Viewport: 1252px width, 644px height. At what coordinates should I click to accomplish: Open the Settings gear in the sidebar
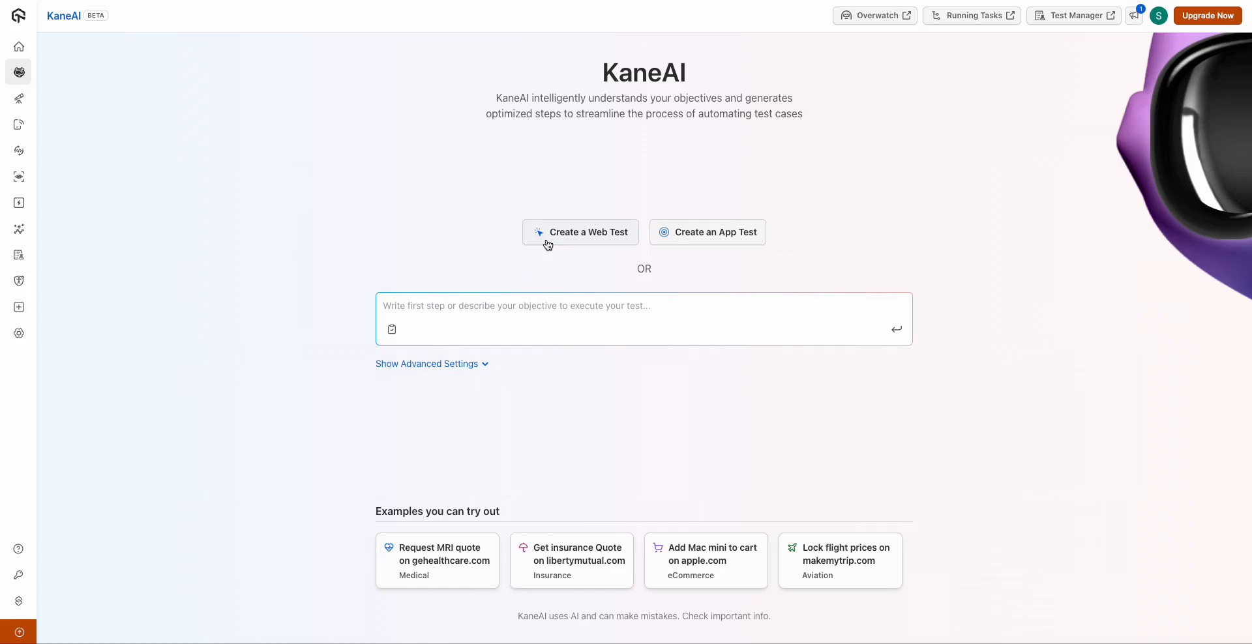pos(19,333)
